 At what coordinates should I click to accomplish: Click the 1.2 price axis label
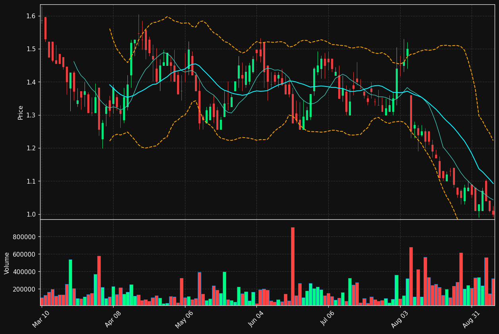(31, 148)
